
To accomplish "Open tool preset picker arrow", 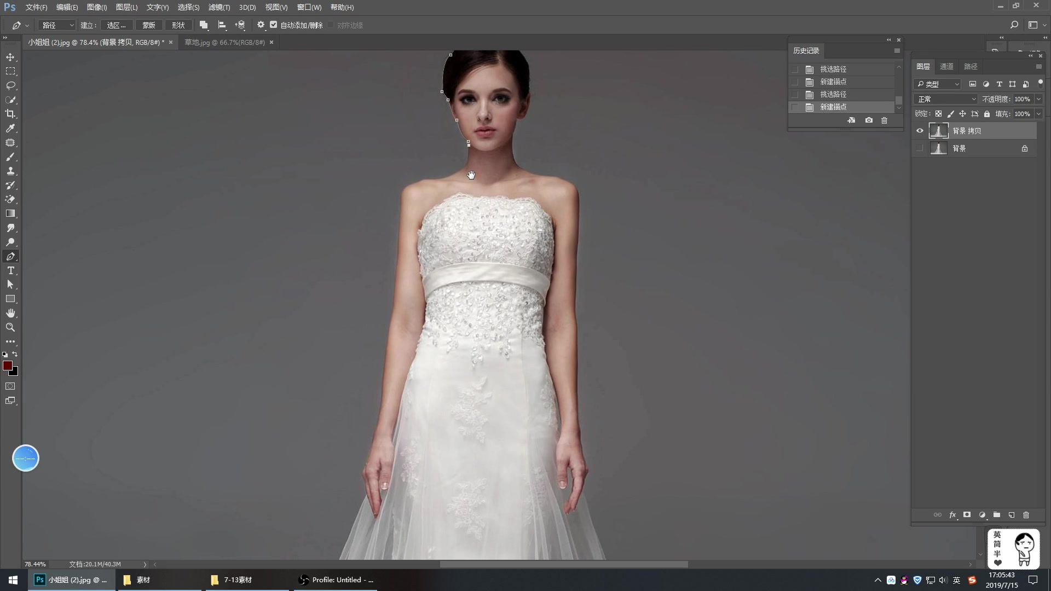I will 27,26.
